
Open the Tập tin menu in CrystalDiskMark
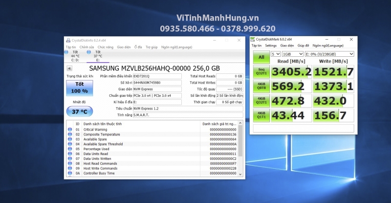[x=256, y=45]
